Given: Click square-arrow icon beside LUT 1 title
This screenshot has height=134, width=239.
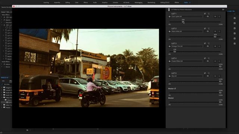Looking at the screenshot, I should 205,14.
